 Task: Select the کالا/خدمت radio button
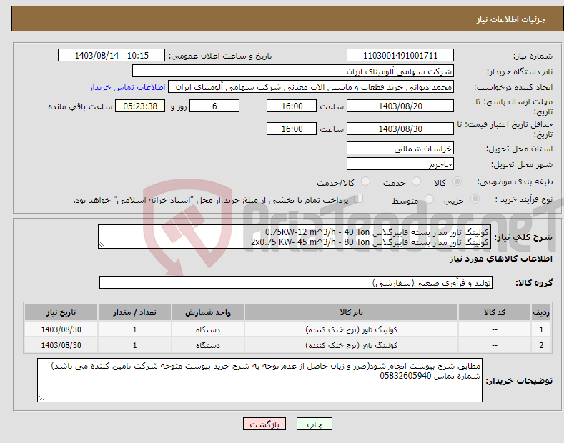pyautogui.click(x=365, y=181)
